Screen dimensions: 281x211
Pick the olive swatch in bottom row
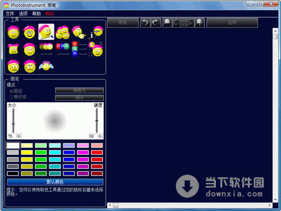[x=27, y=173]
